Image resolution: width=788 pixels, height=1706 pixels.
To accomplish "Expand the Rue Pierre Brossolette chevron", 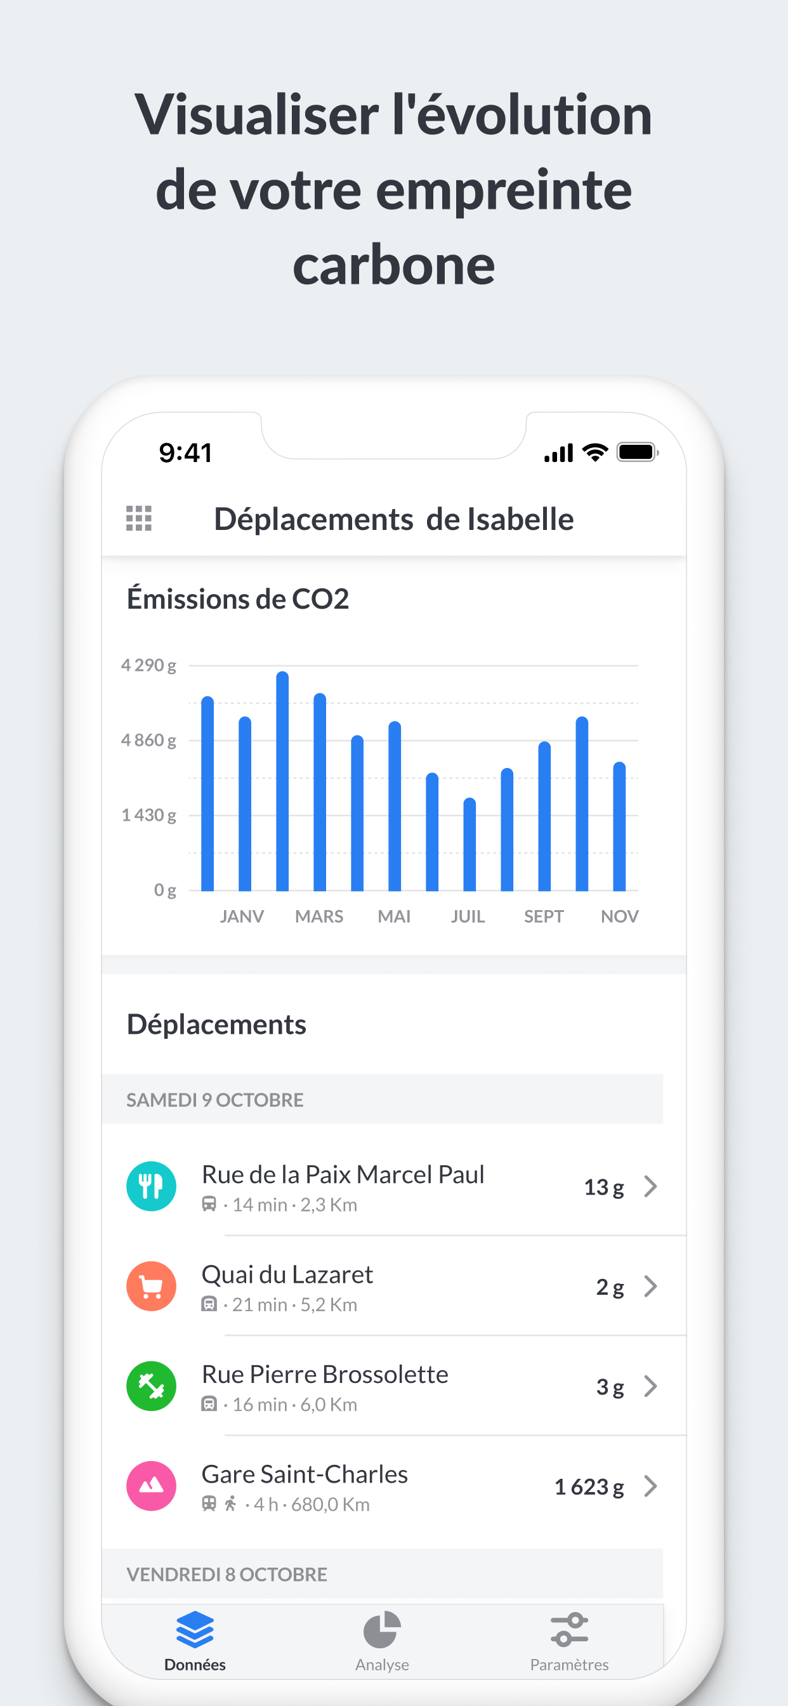I will [x=651, y=1386].
